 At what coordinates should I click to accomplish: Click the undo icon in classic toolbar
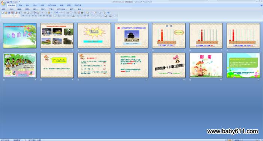(57, 12)
